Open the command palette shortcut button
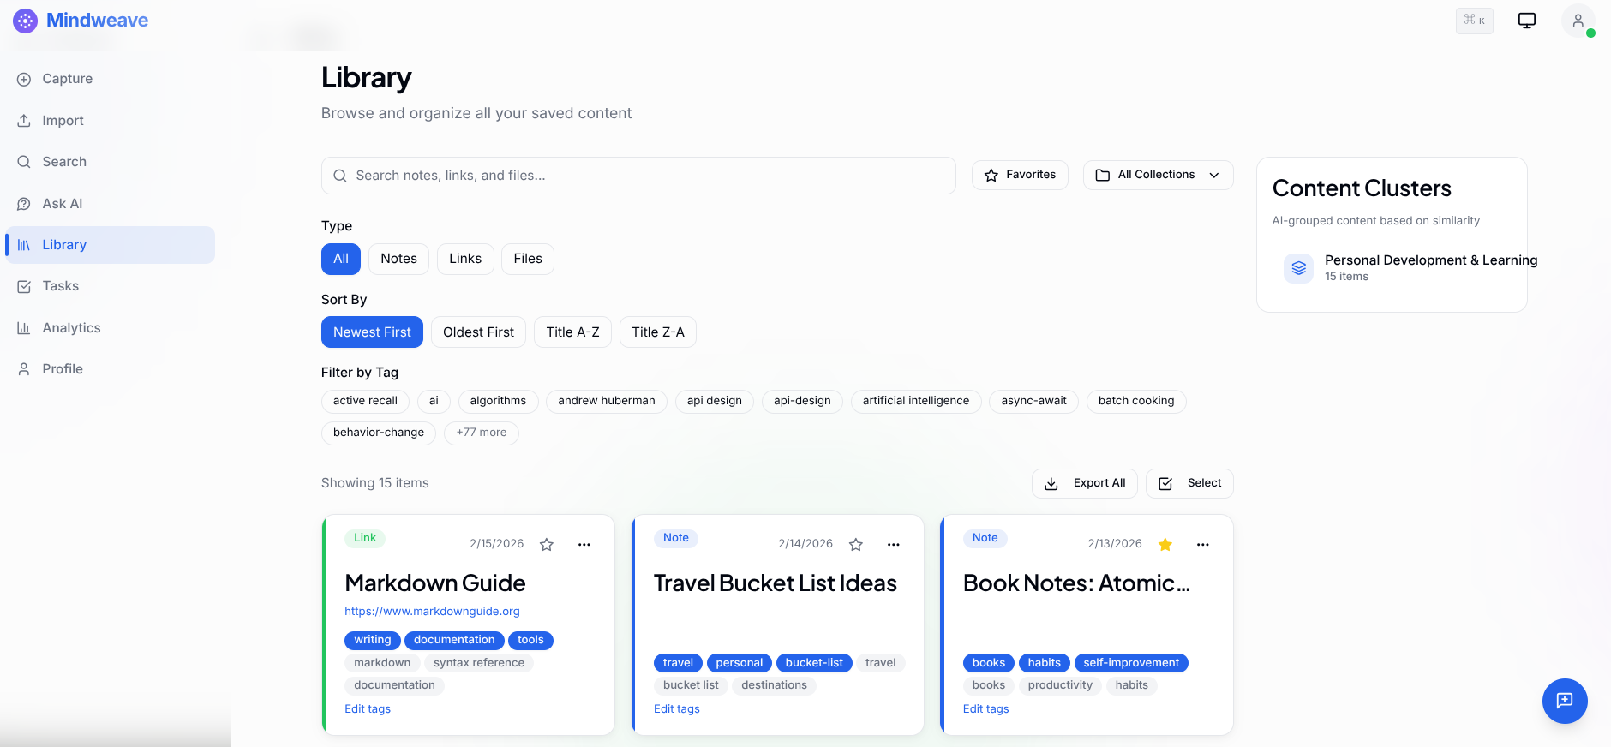 pos(1474,21)
